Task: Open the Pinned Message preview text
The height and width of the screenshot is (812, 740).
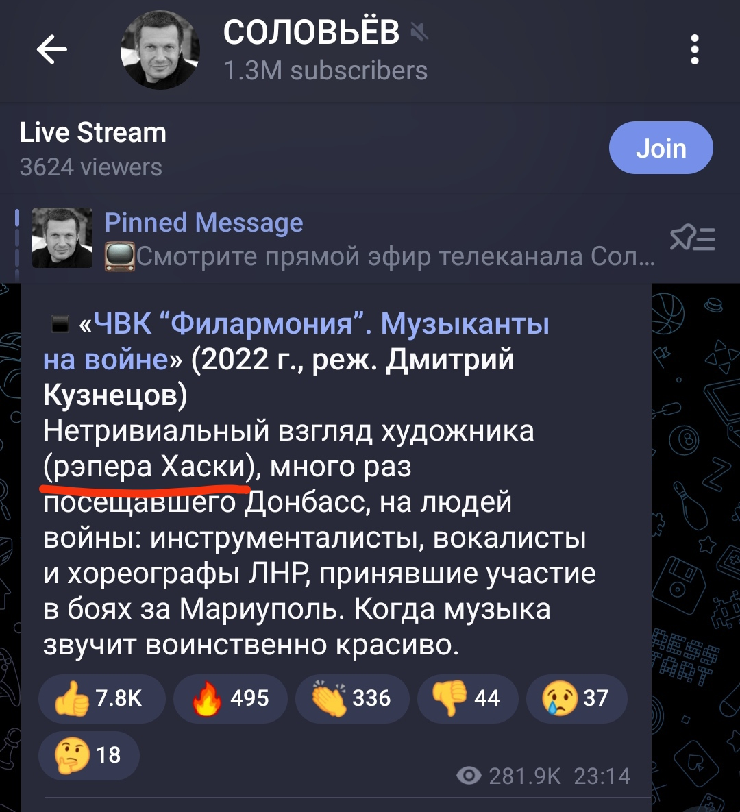Action: 380,238
